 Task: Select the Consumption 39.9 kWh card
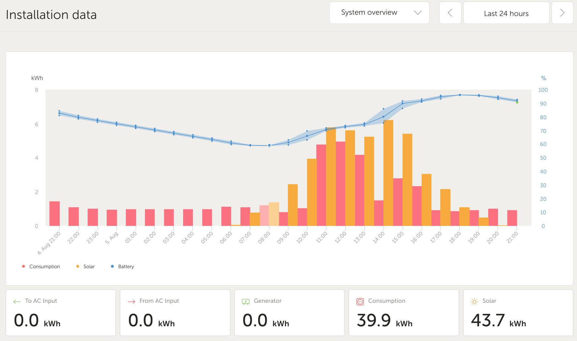tap(404, 313)
